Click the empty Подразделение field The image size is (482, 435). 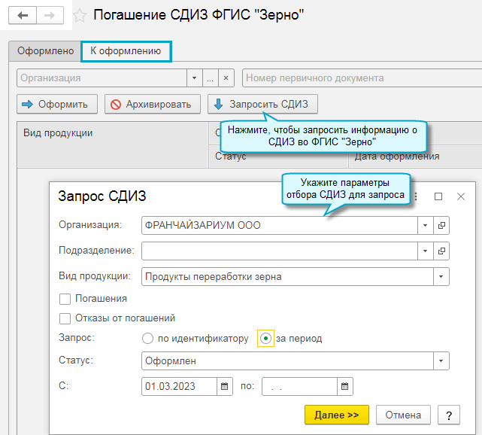[280, 251]
